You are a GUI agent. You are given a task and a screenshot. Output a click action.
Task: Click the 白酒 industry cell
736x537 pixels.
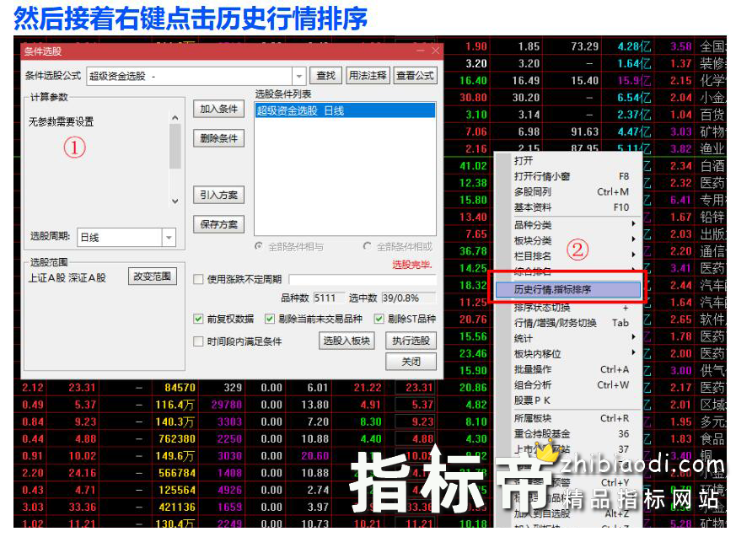(712, 166)
